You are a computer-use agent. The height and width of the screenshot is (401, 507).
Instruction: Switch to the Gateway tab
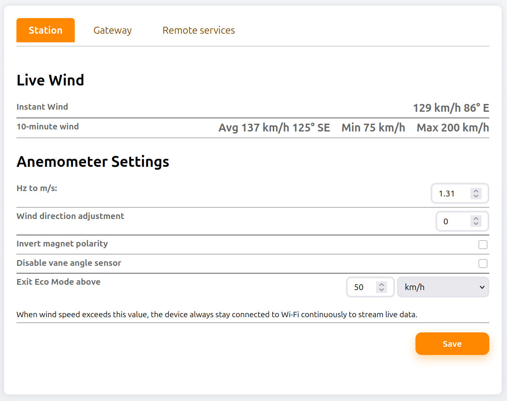click(x=112, y=30)
